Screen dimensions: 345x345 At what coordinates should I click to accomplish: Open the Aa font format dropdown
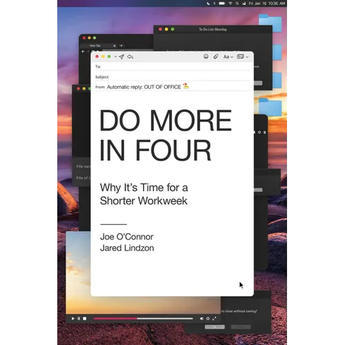[228, 57]
